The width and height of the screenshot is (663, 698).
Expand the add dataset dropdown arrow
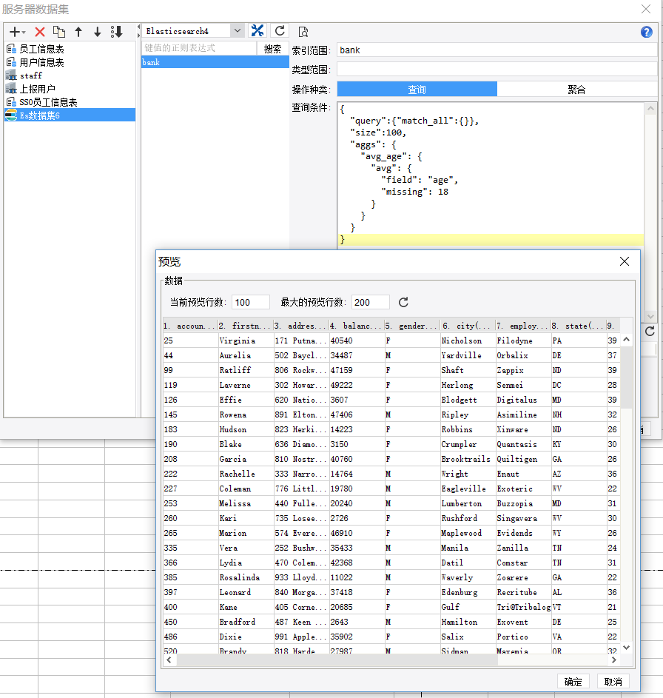click(24, 33)
